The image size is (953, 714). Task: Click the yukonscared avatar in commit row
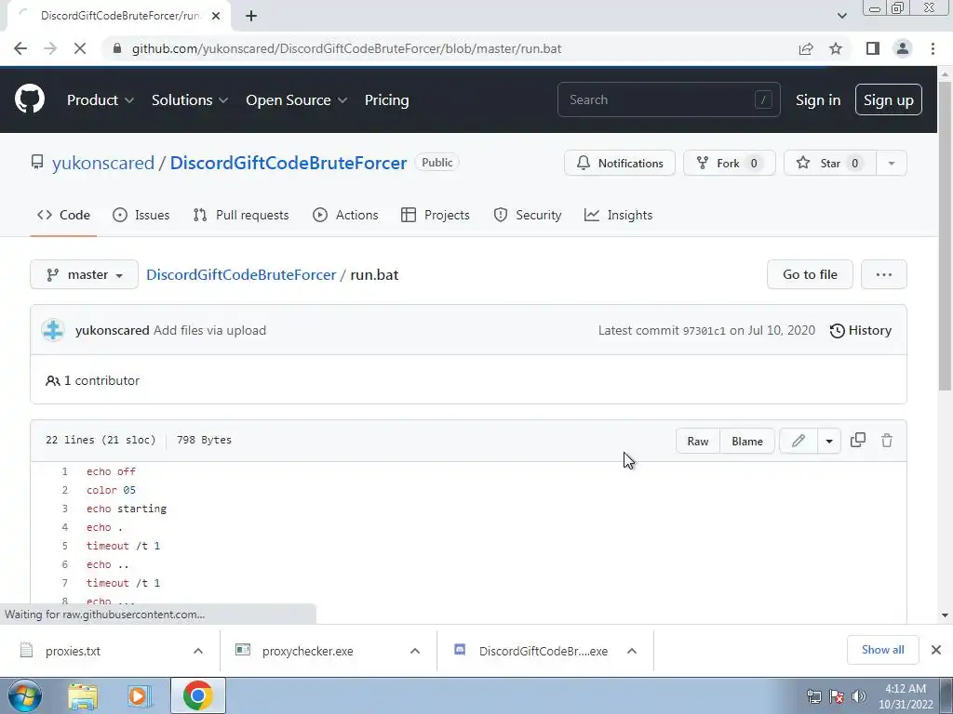click(53, 330)
